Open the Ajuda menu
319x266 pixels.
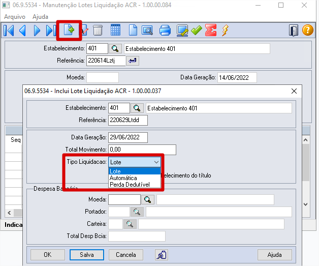pyautogui.click(x=40, y=17)
